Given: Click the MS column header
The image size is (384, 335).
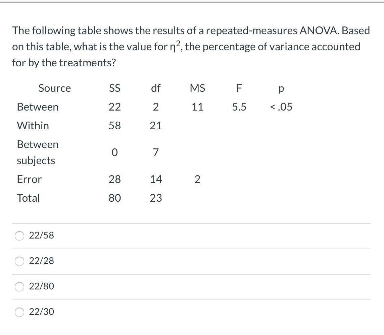Looking at the screenshot, I should pyautogui.click(x=198, y=88).
